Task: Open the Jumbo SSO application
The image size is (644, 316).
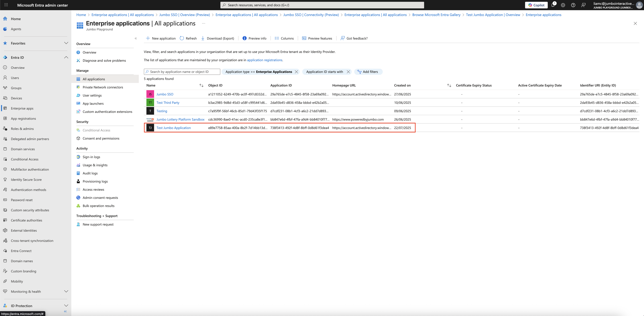Action: point(165,94)
